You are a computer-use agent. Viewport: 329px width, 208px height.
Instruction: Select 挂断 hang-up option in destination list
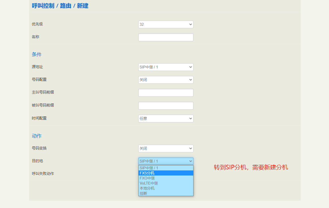[166, 193]
